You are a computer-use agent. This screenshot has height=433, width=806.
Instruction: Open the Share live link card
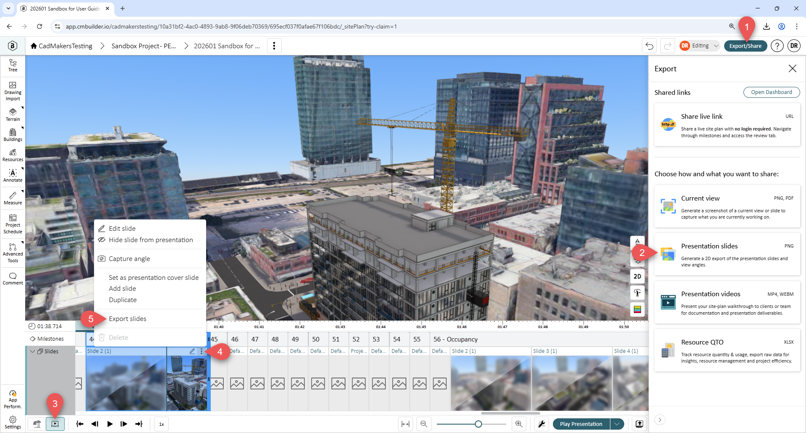click(727, 125)
